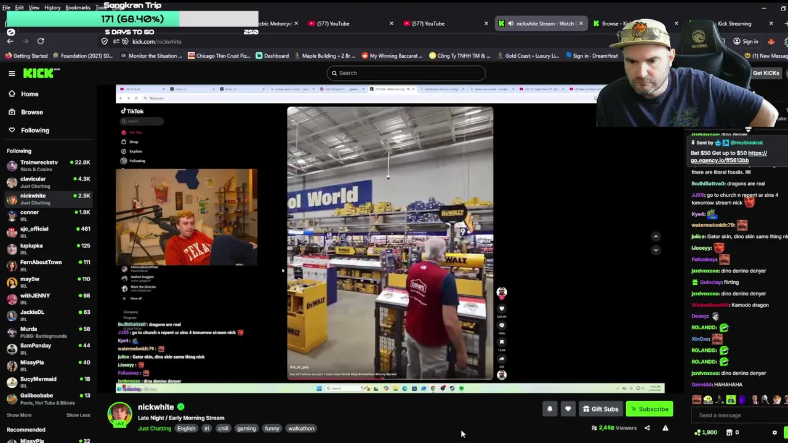Select the funny tag
788x443 pixels.
(272, 429)
